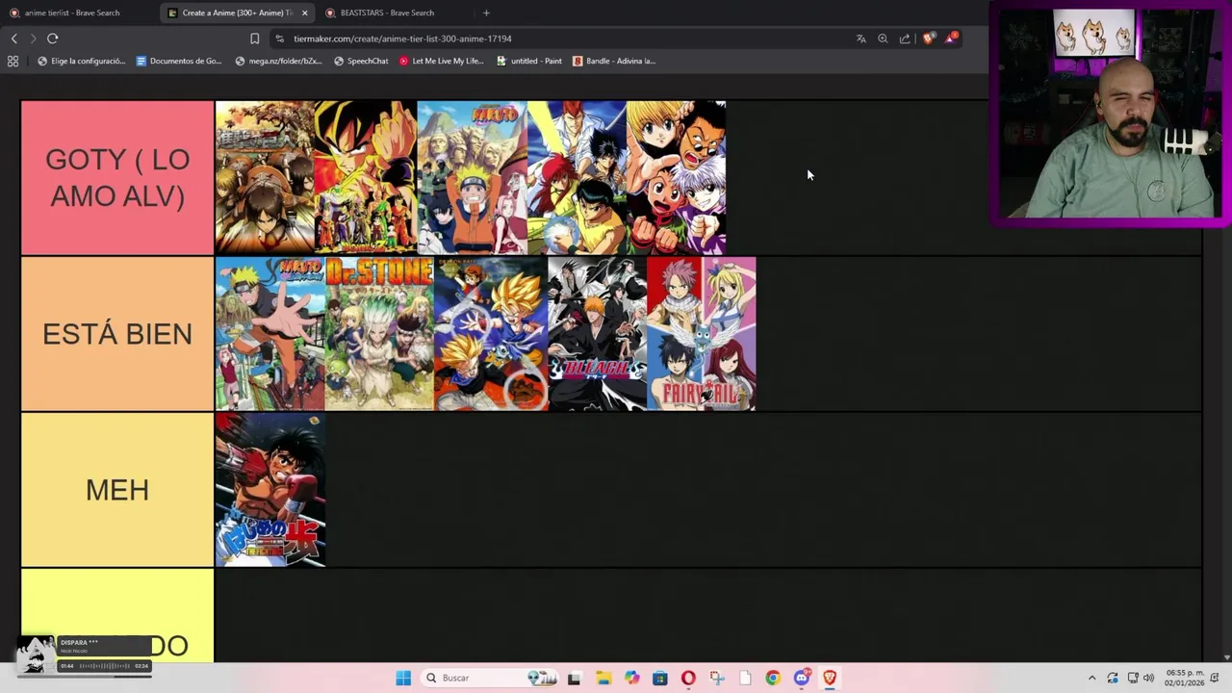
Task: Open the network icon in system tray
Action: [1132, 678]
